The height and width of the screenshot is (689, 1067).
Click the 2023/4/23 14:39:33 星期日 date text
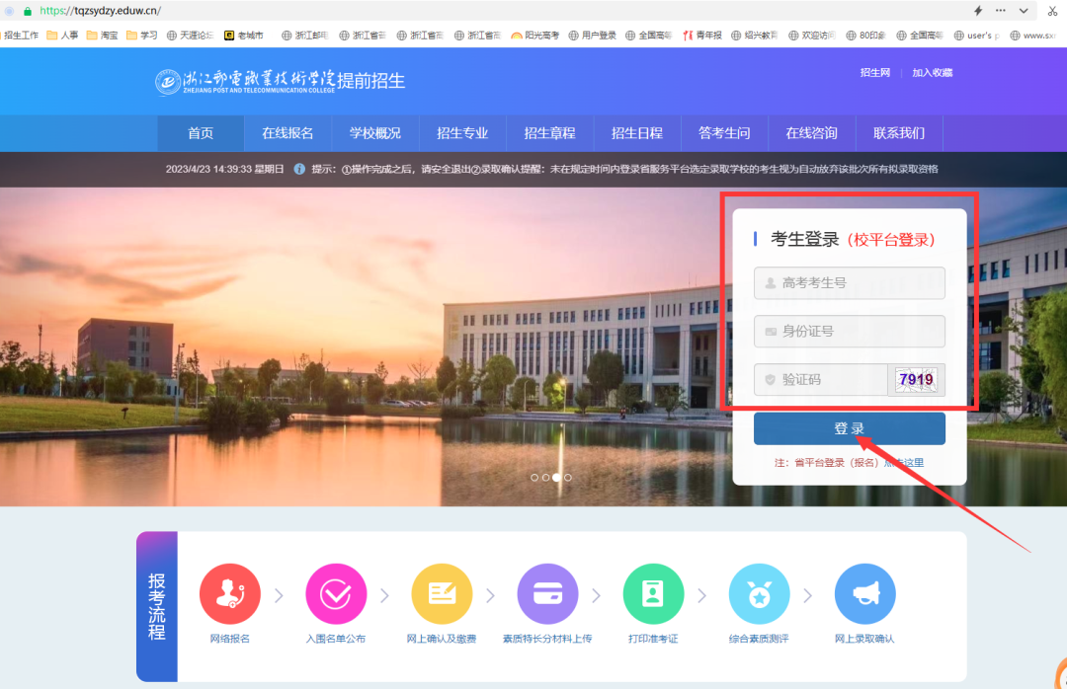pyautogui.click(x=224, y=170)
